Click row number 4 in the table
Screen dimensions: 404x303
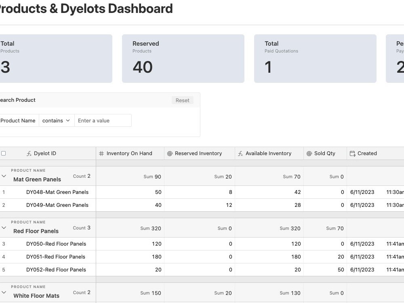point(4,257)
